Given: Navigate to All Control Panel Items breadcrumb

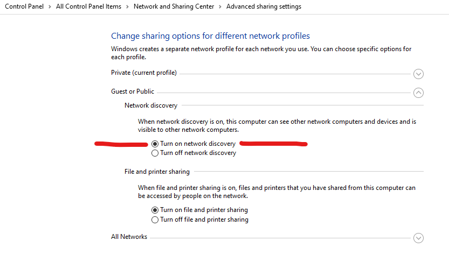Looking at the screenshot, I should point(88,6).
